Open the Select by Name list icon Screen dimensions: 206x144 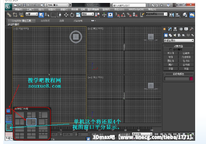[47, 15]
